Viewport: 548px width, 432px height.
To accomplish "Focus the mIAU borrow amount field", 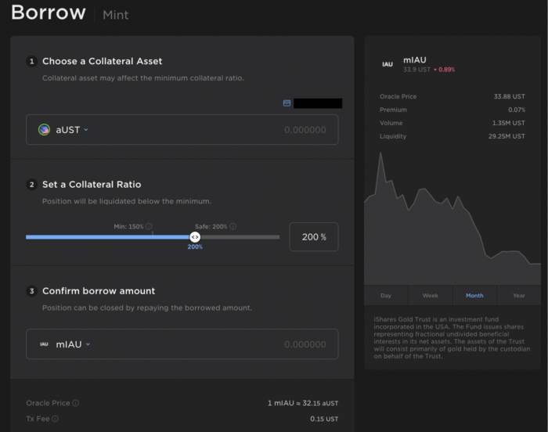I will click(x=305, y=344).
